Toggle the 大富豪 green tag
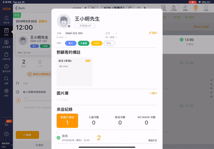The height and width of the screenshot is (149, 214). (x=84, y=43)
